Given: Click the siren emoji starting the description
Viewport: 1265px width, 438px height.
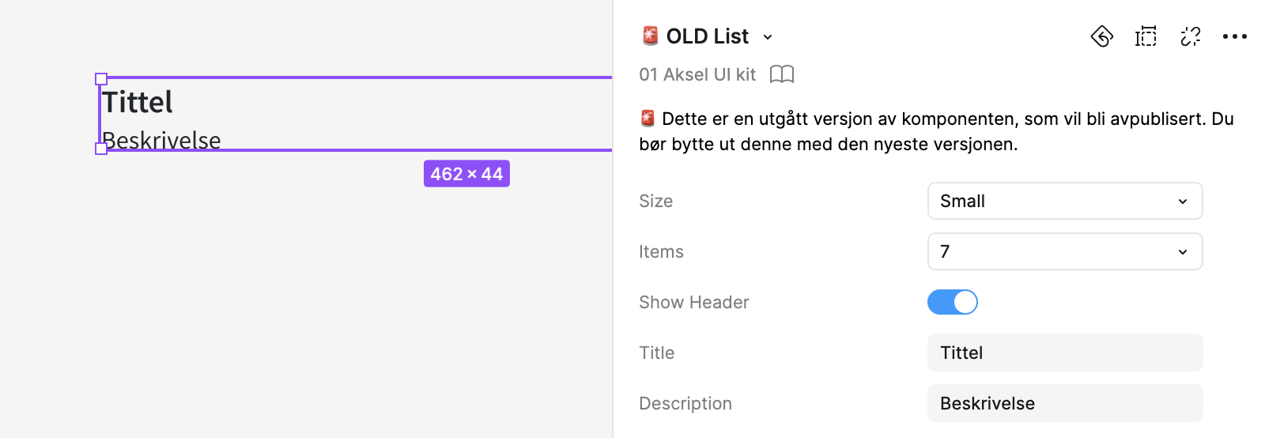Looking at the screenshot, I should click(x=648, y=119).
